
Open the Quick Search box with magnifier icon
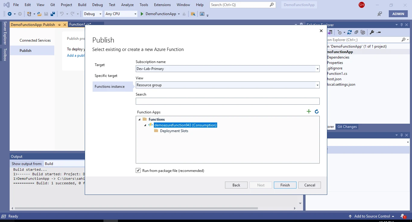pyautogui.click(x=271, y=5)
